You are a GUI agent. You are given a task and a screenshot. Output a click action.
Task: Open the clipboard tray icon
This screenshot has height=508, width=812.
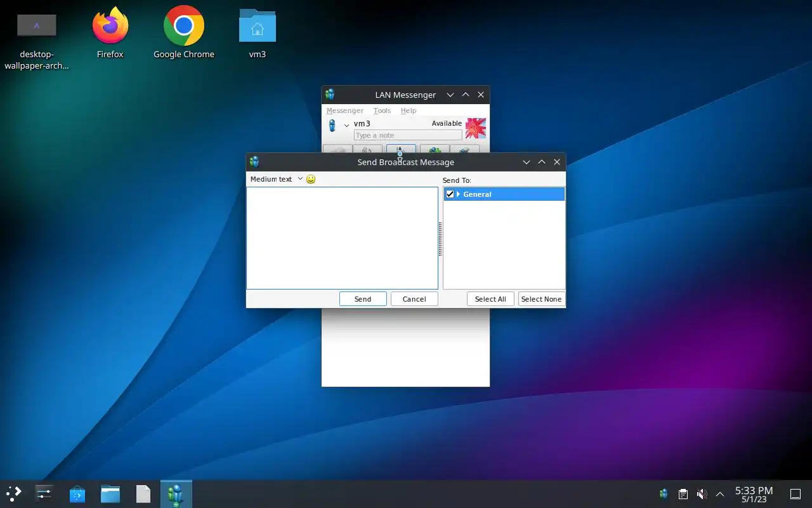click(683, 493)
